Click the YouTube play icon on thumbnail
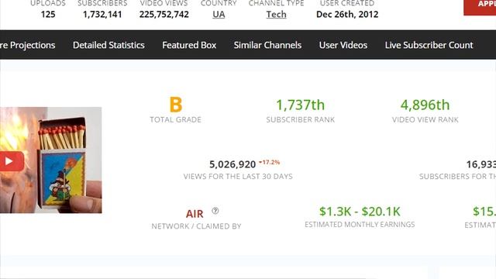The width and height of the screenshot is (496, 279). (x=11, y=161)
